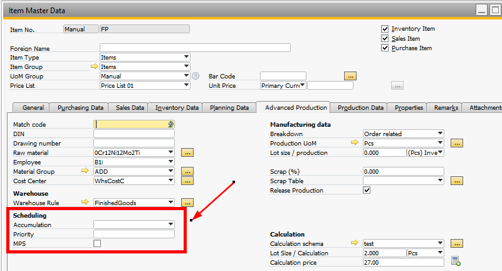
Task: Expand the Accumulation dropdown
Action: click(170, 225)
